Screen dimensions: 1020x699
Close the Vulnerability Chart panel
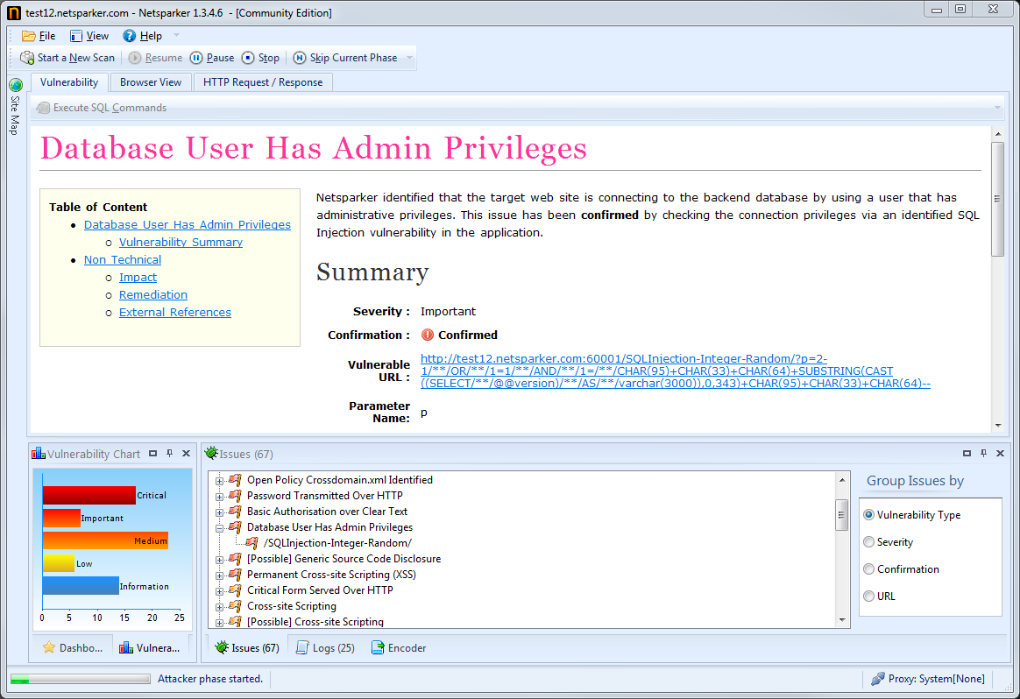[x=186, y=453]
